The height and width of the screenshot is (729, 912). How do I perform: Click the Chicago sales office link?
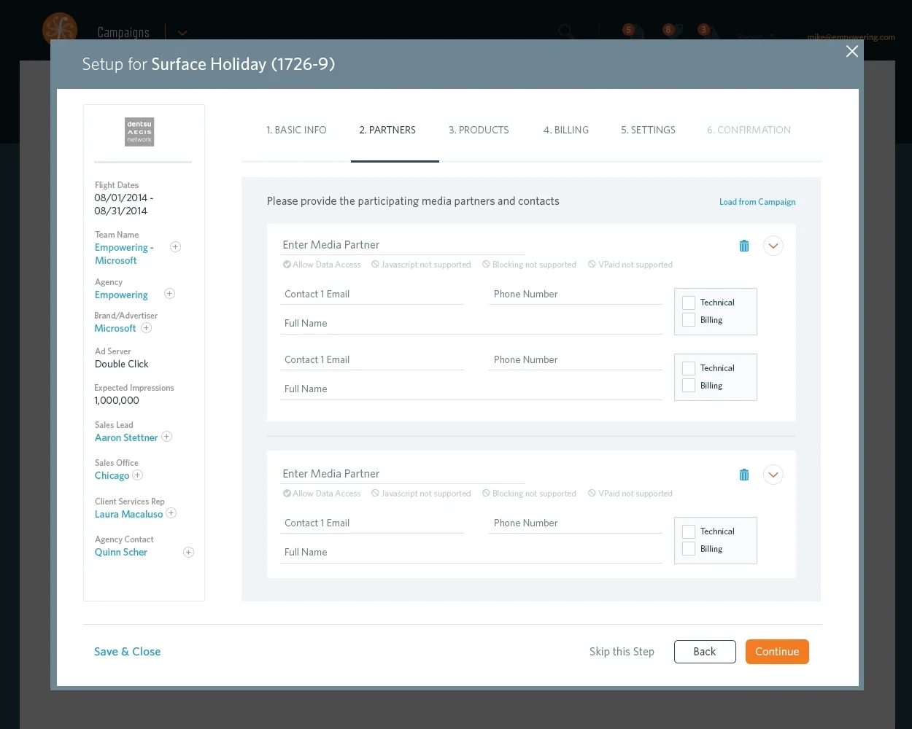click(112, 475)
